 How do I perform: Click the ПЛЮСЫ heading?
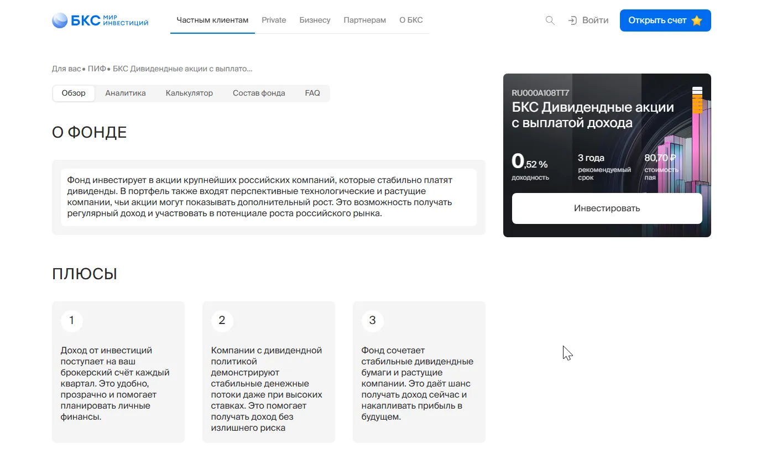[x=85, y=274]
